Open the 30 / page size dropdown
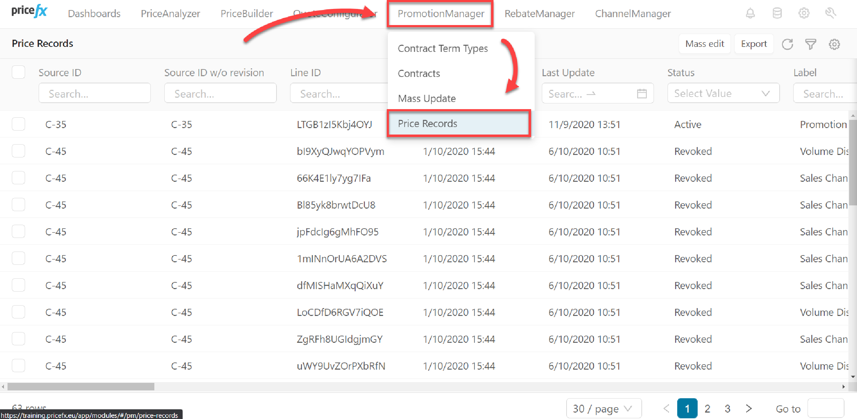Viewport: 857px width, 419px height. [x=603, y=408]
